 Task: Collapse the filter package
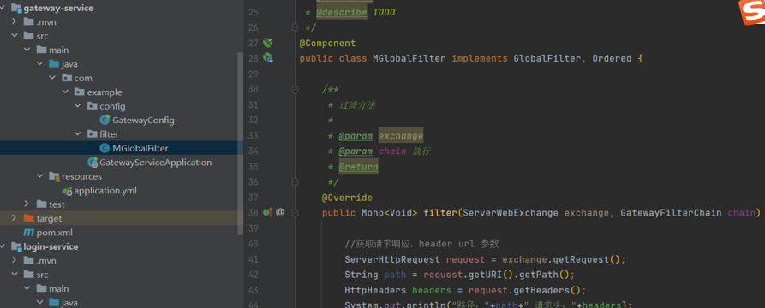click(x=78, y=134)
